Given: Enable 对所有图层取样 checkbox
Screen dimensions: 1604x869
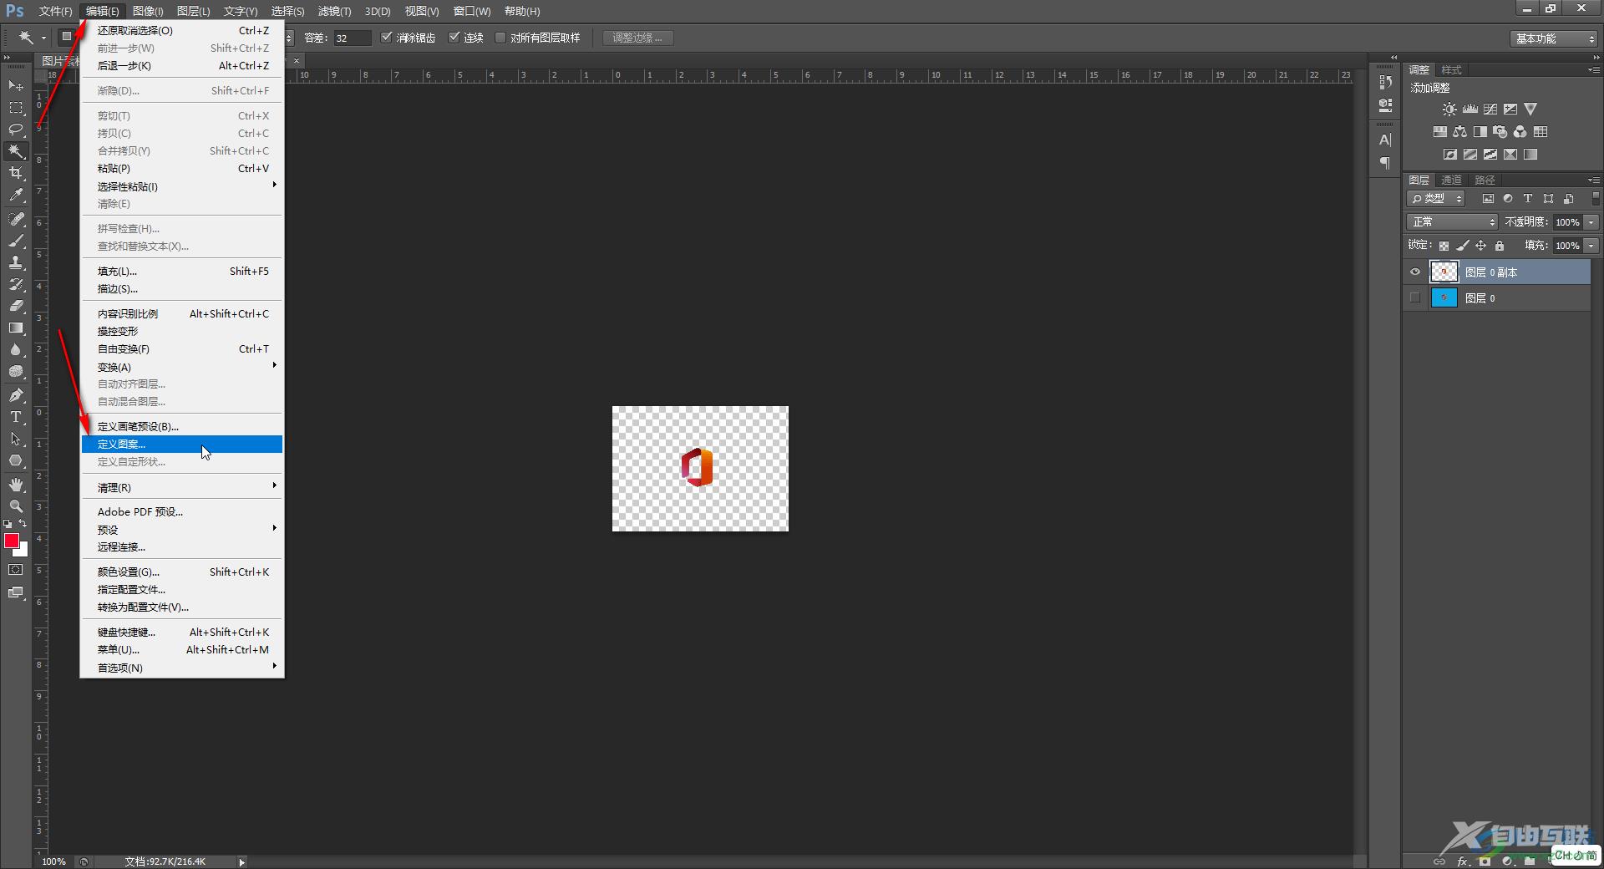Looking at the screenshot, I should point(500,38).
